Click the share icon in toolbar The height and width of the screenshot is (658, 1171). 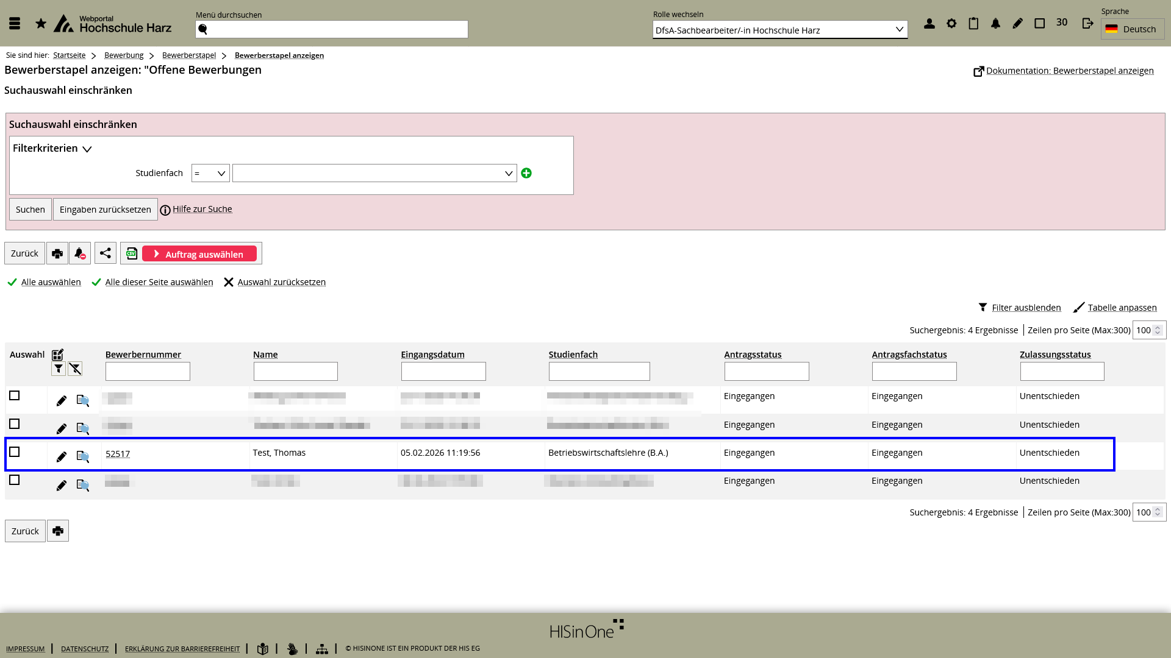[106, 253]
